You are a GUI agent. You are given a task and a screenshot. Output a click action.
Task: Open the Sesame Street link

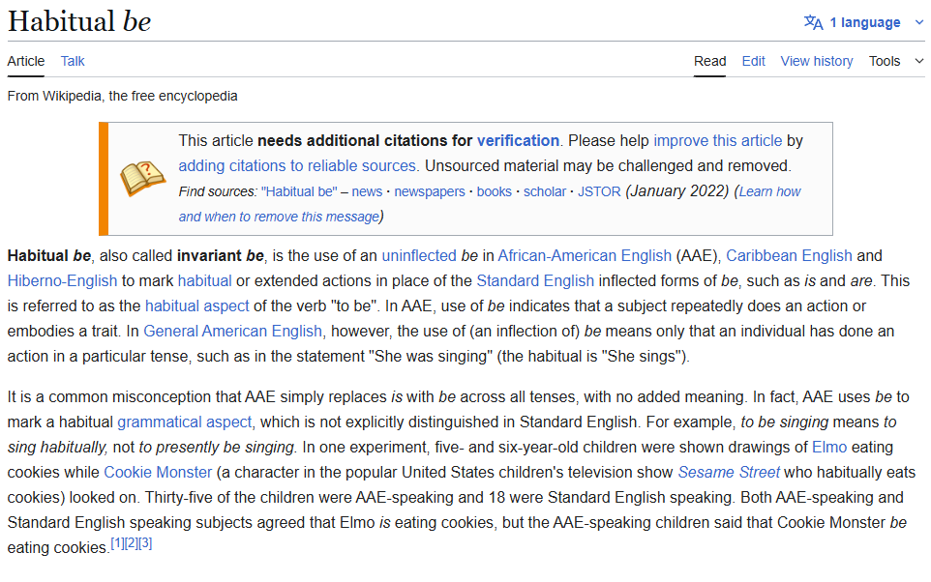tap(729, 472)
